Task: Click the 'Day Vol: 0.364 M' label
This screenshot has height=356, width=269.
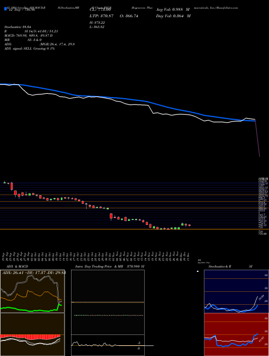Action: (173, 16)
